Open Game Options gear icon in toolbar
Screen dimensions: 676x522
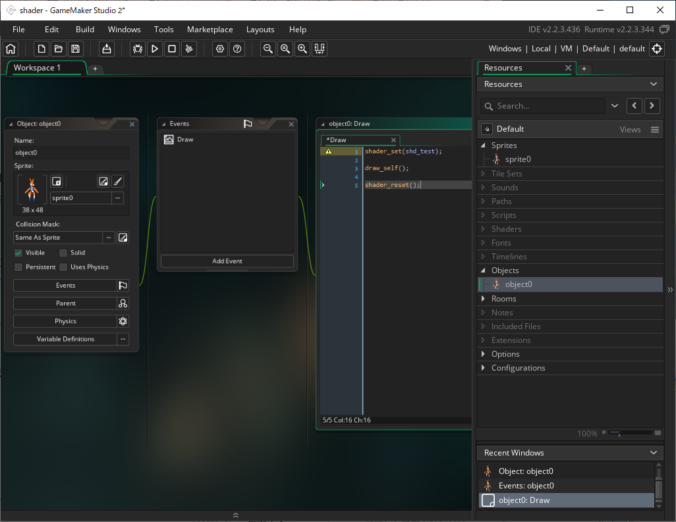point(220,49)
